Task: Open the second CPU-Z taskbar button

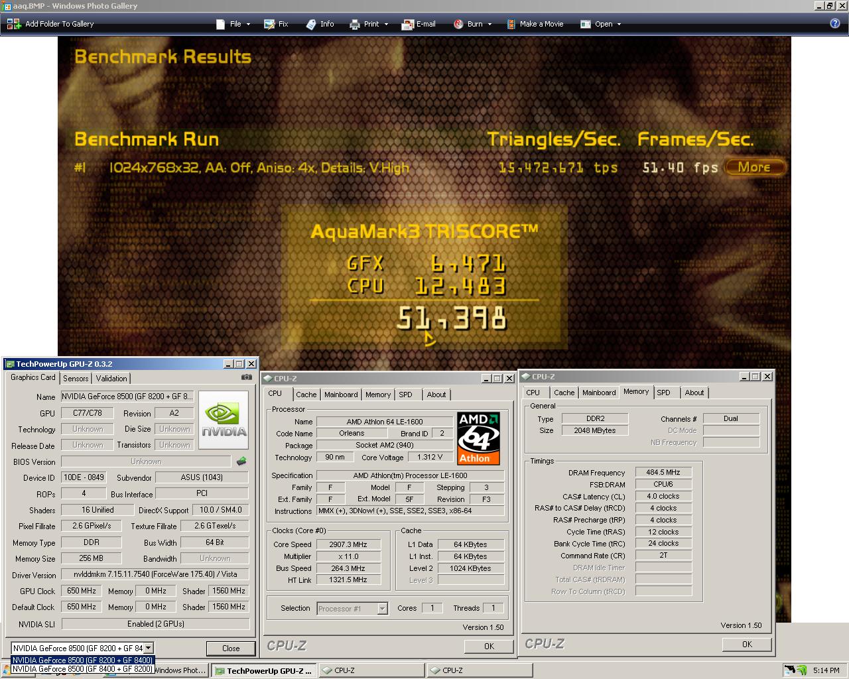Action: 478,670
